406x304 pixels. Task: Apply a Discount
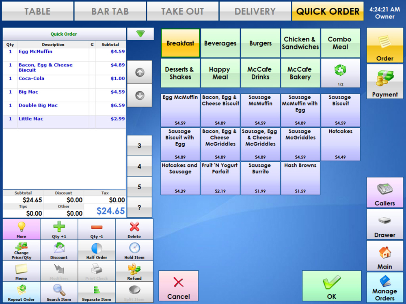59,250
